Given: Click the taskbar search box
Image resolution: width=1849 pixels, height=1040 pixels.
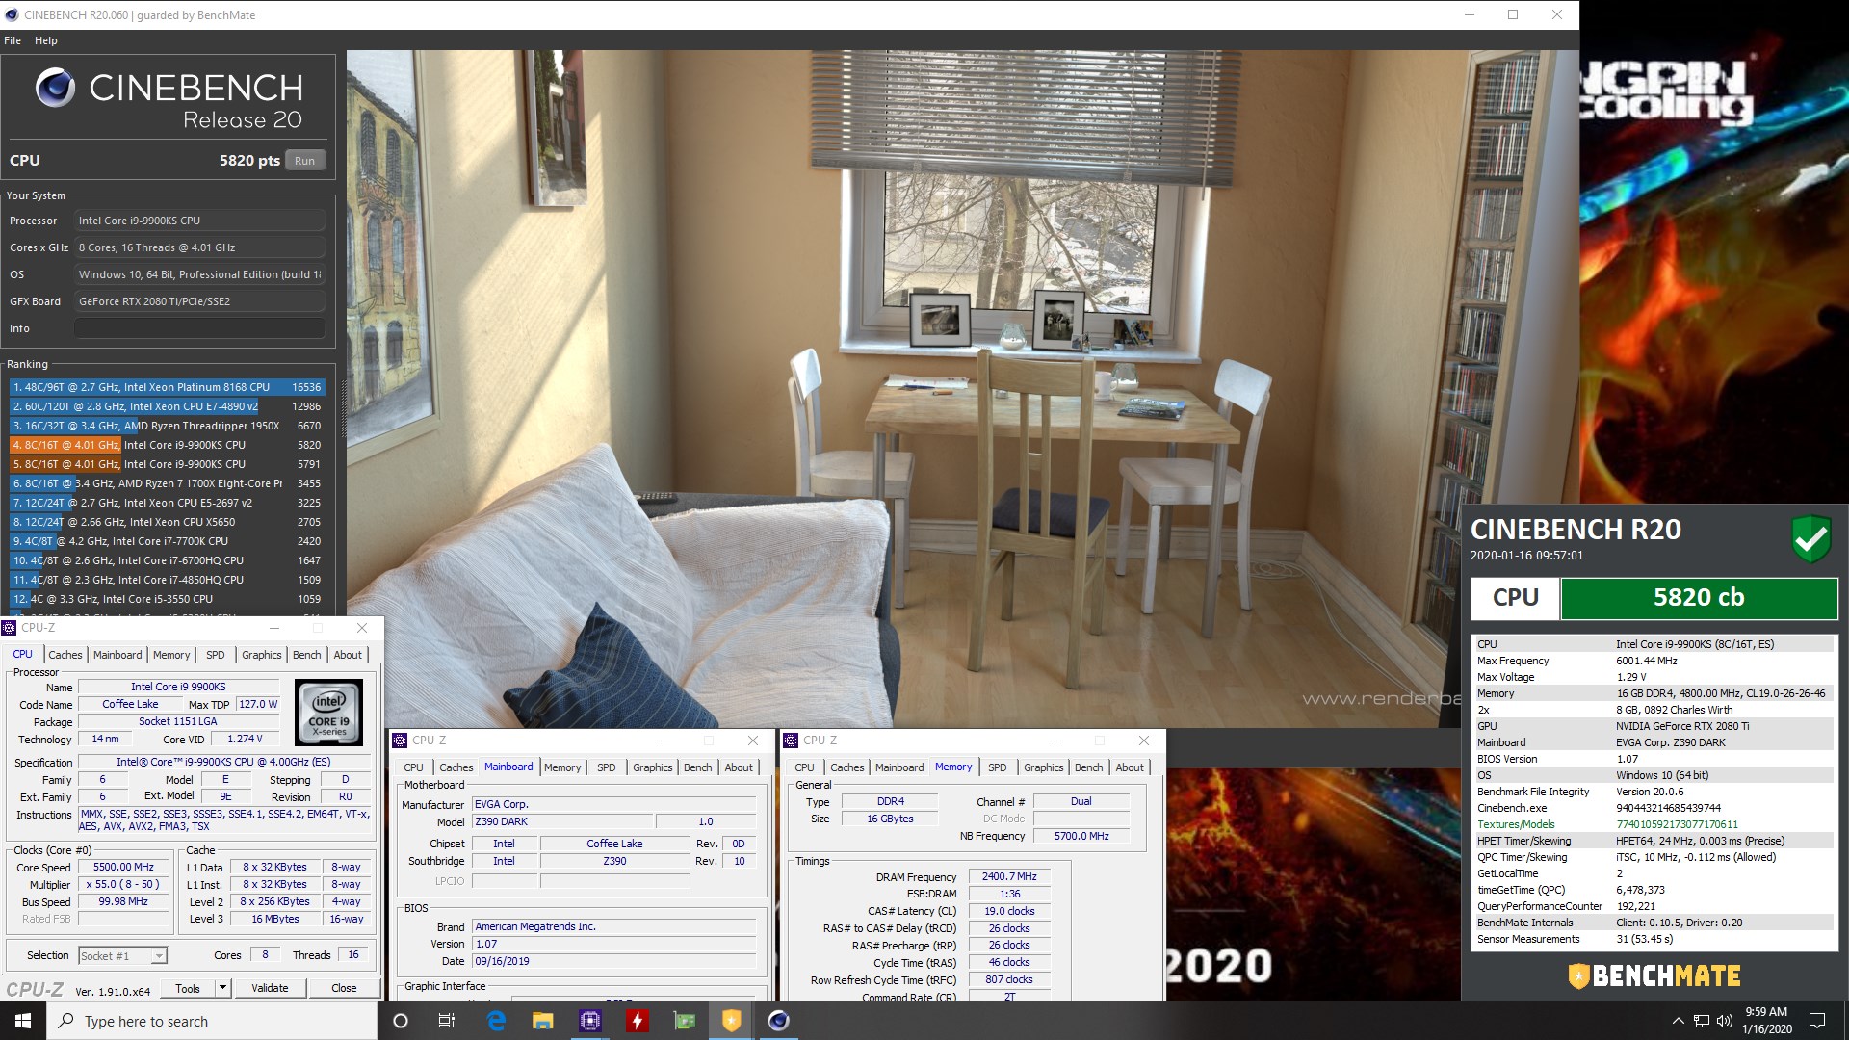Looking at the screenshot, I should 212,1021.
